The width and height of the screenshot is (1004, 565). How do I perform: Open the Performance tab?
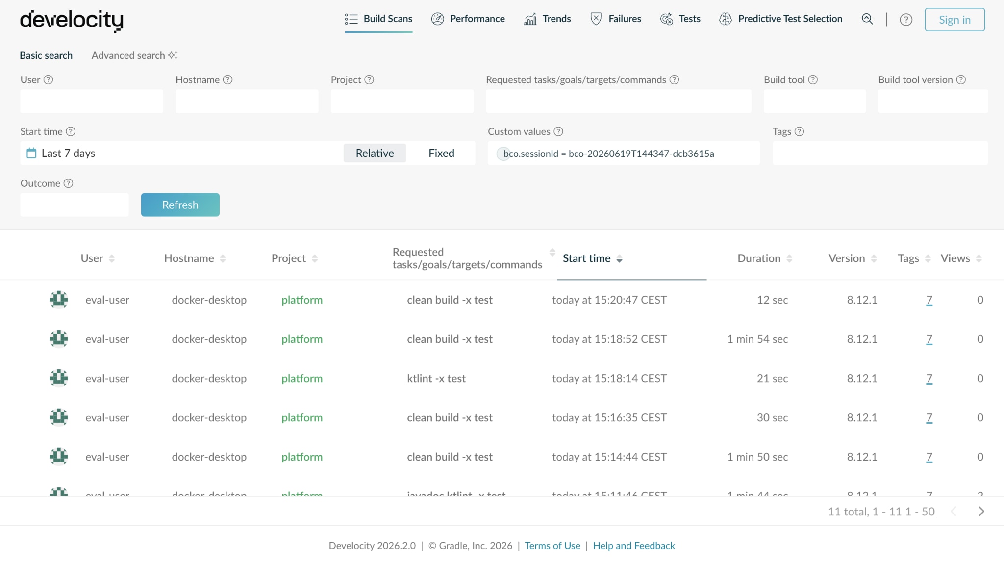[x=468, y=19]
